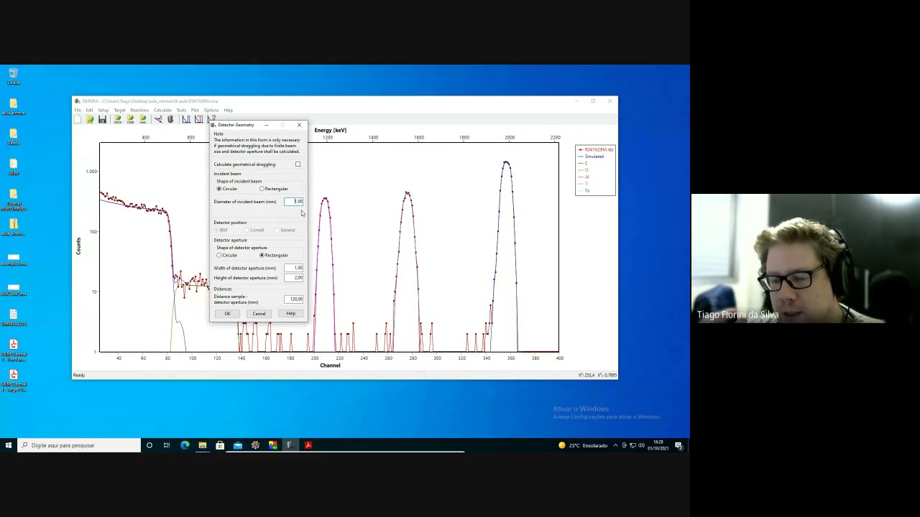
Task: Open the Target menu in SIMNRA
Action: pos(119,110)
